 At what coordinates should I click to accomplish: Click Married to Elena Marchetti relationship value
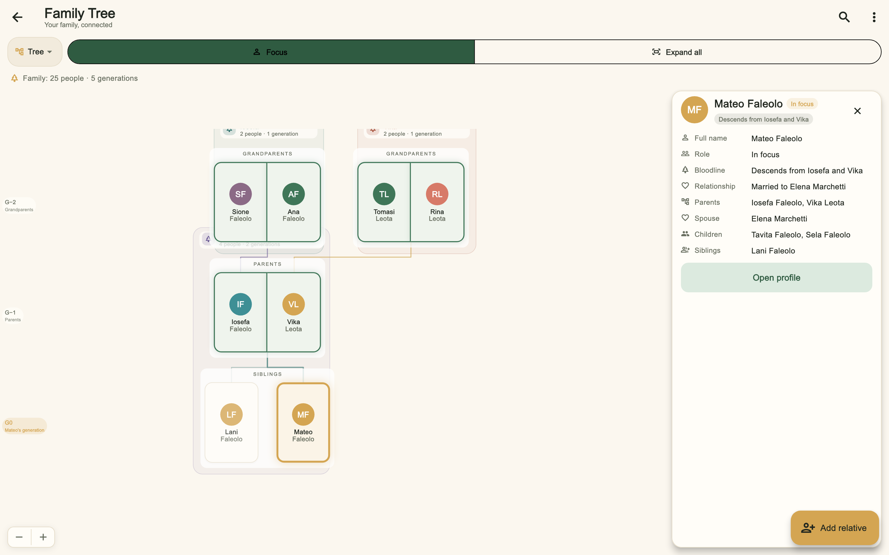point(798,187)
